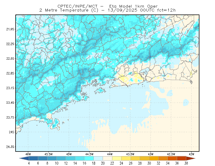Click the 45.5W longitude label
215x166 pixels.
(49, 154)
